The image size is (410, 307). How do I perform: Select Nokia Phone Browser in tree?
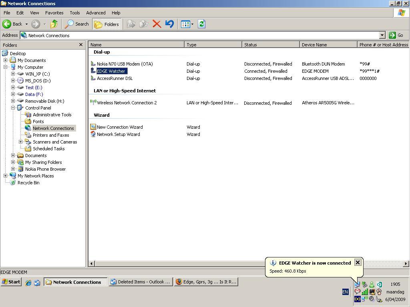[46, 169]
